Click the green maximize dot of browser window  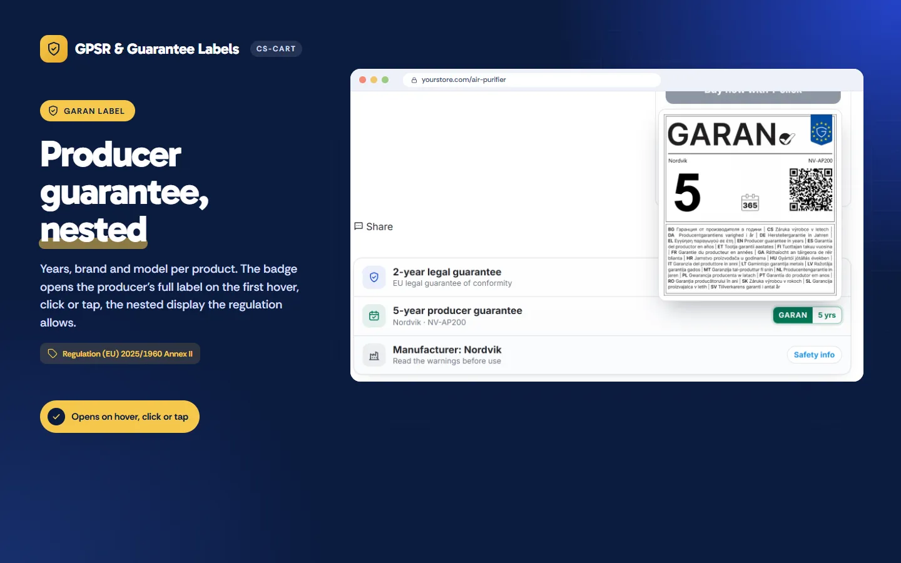tap(385, 79)
